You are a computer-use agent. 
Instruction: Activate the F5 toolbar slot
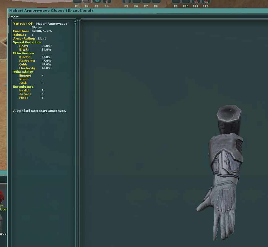(x=126, y=2)
